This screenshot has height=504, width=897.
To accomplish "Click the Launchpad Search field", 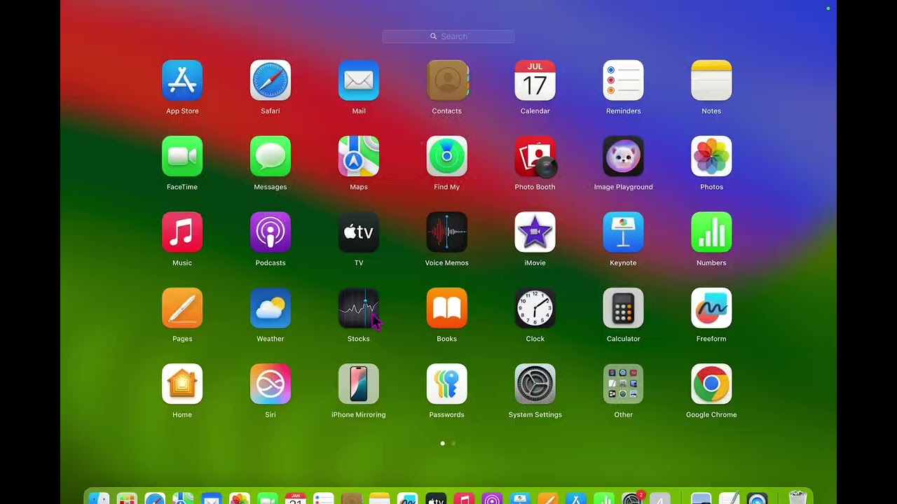I will click(448, 36).
